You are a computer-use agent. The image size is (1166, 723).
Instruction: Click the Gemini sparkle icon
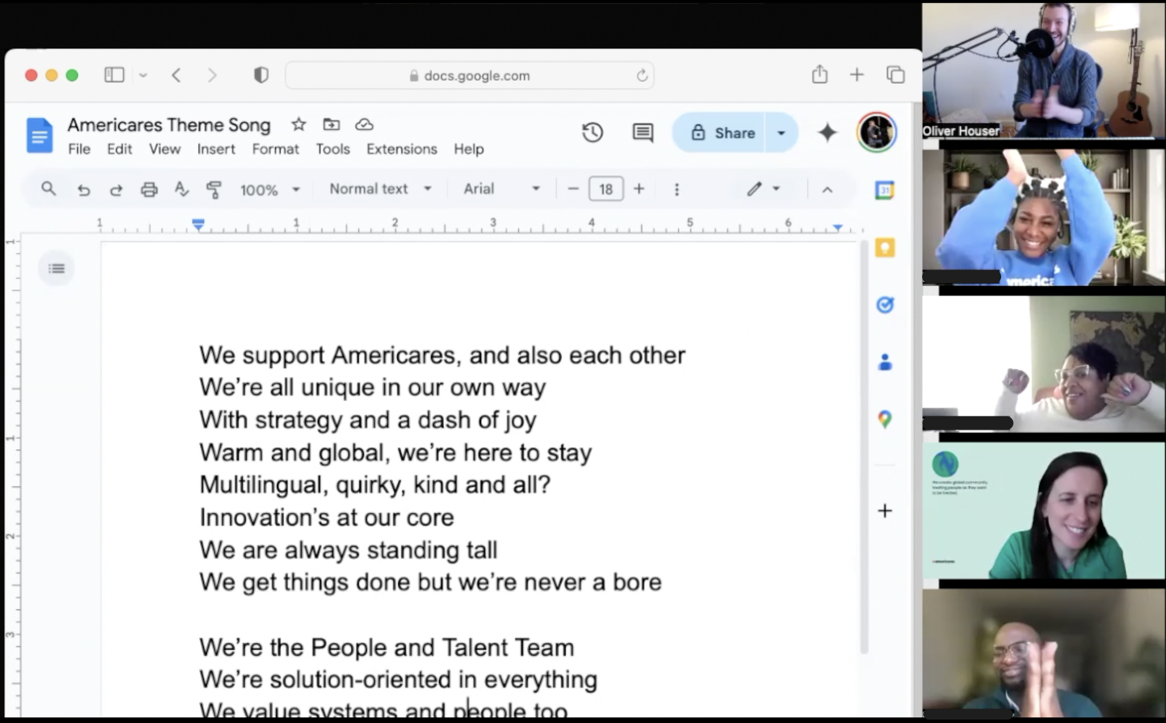pyautogui.click(x=827, y=132)
